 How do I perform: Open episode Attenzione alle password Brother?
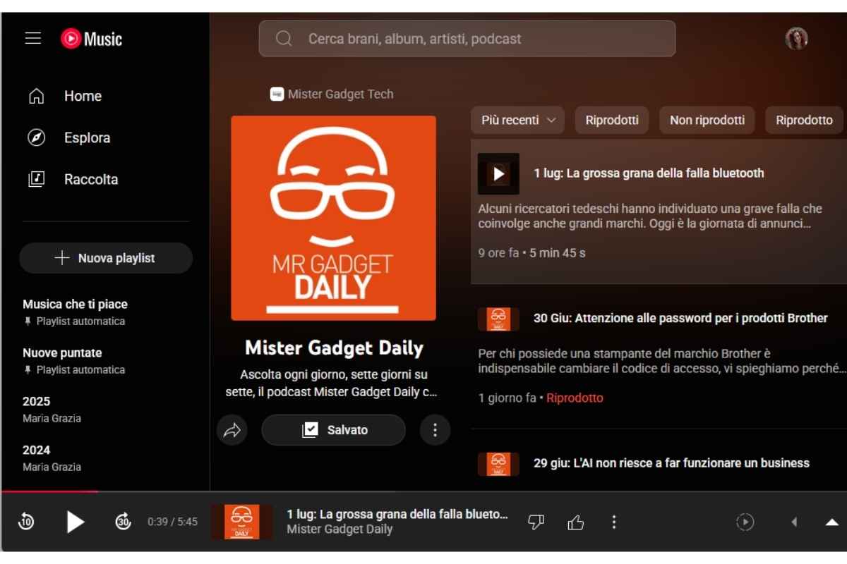[x=680, y=319]
